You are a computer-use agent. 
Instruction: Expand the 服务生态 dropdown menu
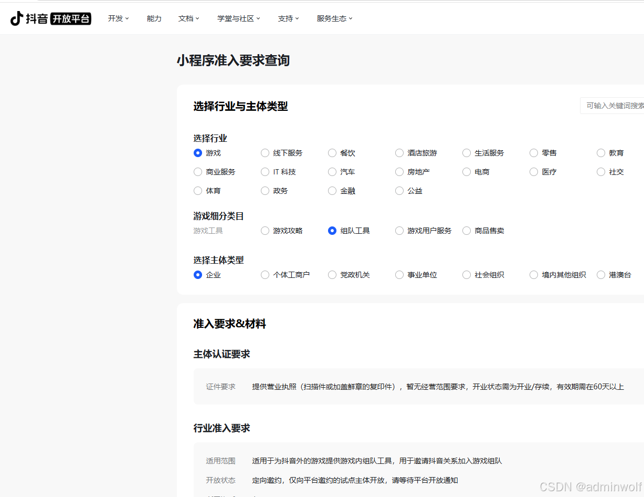pyautogui.click(x=335, y=18)
